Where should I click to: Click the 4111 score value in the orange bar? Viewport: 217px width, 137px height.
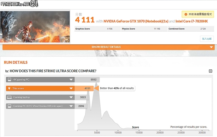coord(87,88)
